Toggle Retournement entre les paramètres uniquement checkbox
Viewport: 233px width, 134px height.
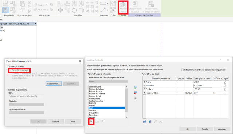click(x=182, y=70)
